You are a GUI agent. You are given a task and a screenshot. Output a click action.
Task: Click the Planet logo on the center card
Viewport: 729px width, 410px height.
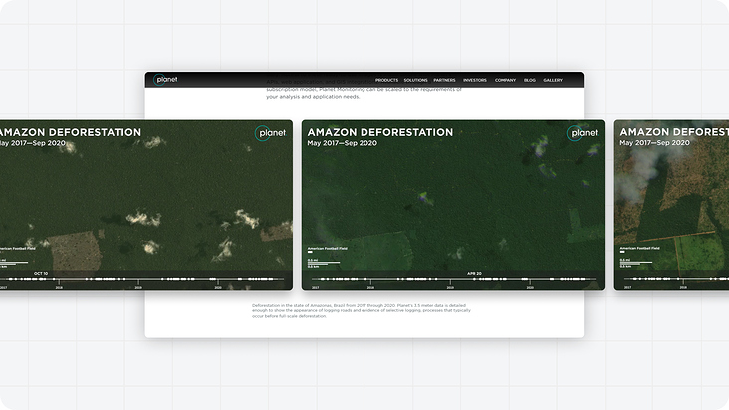(582, 133)
